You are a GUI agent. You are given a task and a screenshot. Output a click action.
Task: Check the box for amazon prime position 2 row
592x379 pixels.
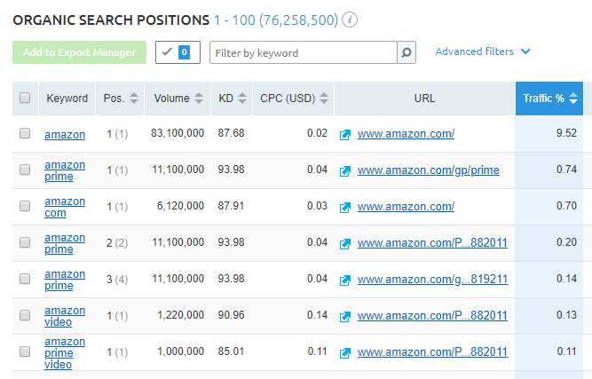[x=25, y=242]
